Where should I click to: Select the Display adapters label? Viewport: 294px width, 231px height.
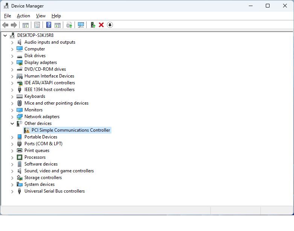tap(41, 62)
